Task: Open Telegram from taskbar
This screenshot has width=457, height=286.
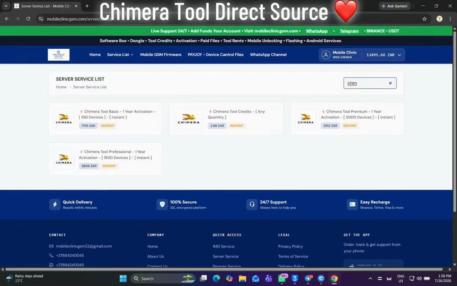Action: point(308,278)
